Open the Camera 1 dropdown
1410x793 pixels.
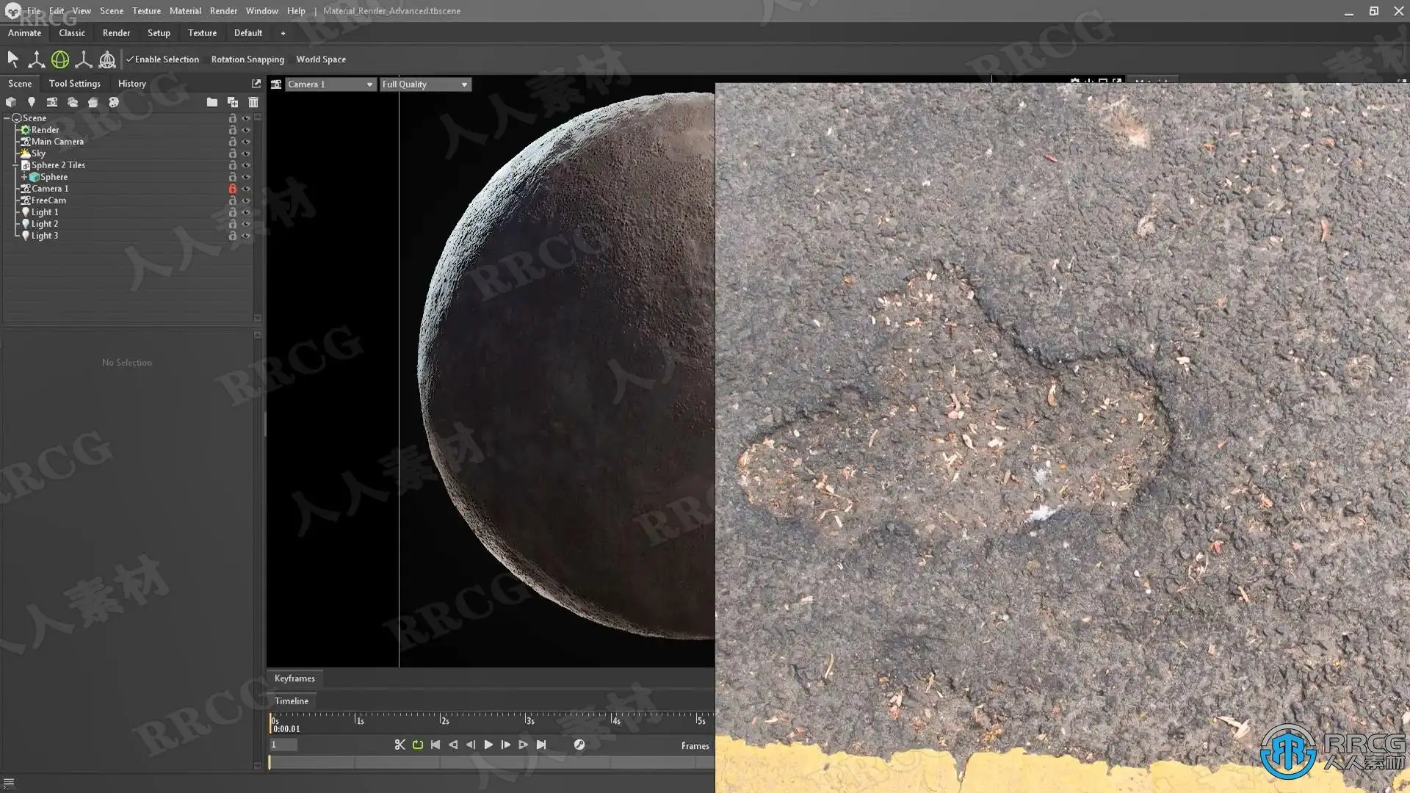(x=330, y=84)
